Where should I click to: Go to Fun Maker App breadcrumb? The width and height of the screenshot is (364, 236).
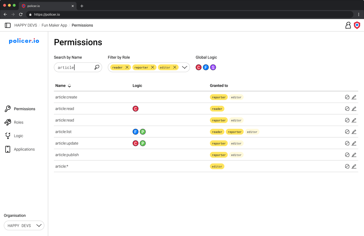click(x=54, y=25)
